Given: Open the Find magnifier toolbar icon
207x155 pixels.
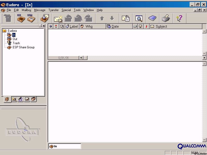Looking at the screenshot, I should 139,18.
